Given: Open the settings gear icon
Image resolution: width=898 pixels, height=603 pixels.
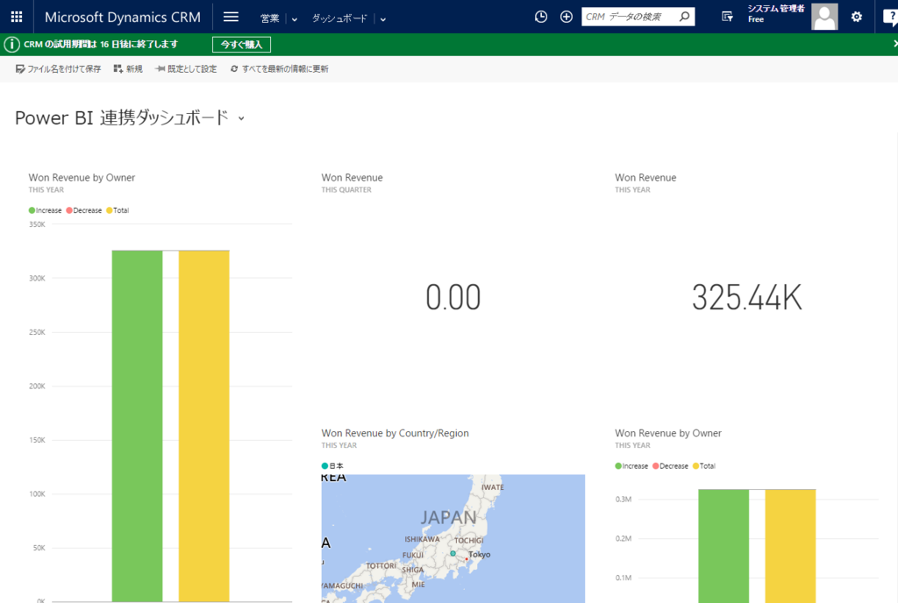Looking at the screenshot, I should [x=856, y=17].
